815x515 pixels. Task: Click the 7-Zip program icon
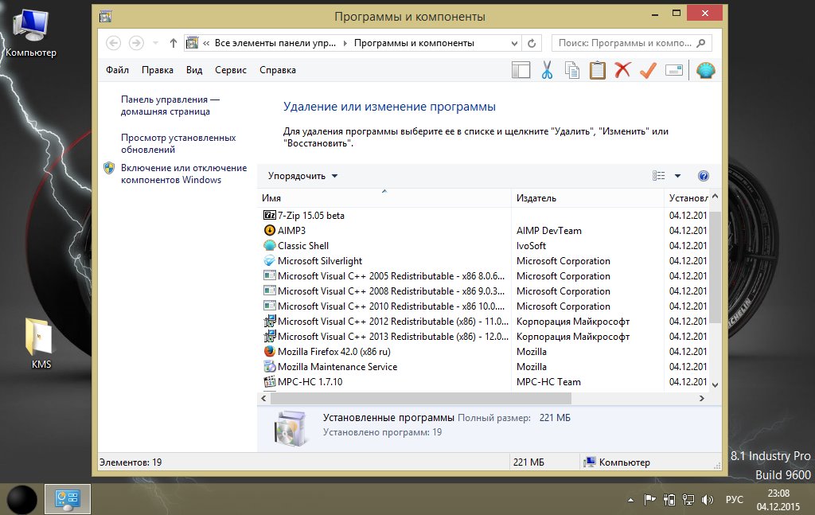269,215
